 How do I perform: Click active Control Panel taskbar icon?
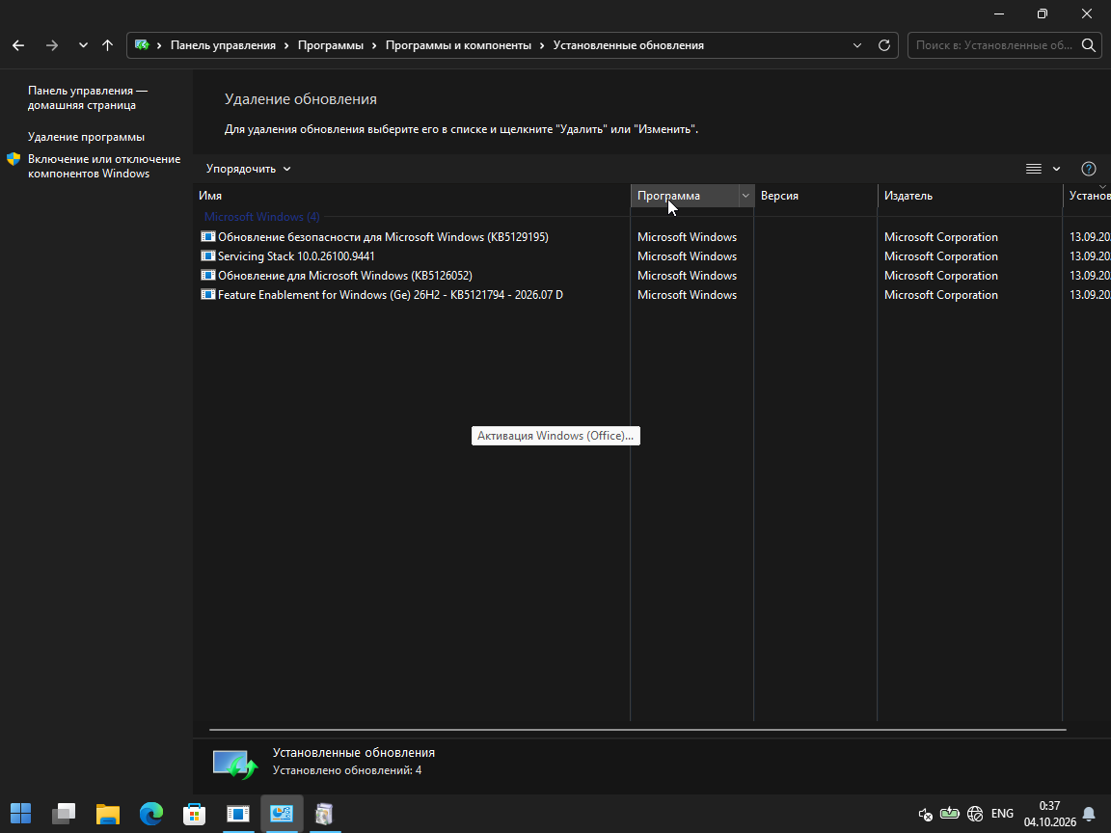click(282, 813)
